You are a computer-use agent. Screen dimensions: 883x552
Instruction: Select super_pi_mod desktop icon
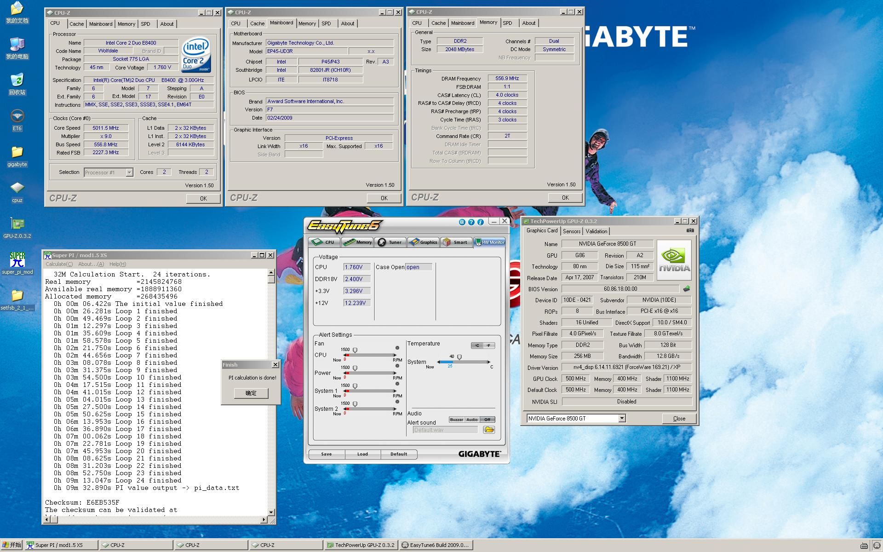[x=17, y=264]
